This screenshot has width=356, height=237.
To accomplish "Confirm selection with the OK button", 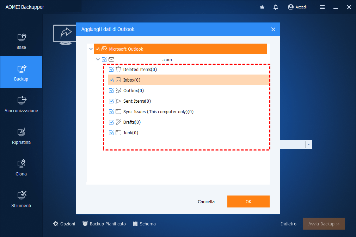I will click(x=248, y=201).
